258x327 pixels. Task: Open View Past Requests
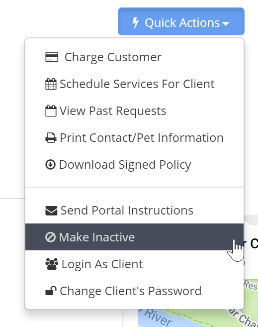coord(135,110)
